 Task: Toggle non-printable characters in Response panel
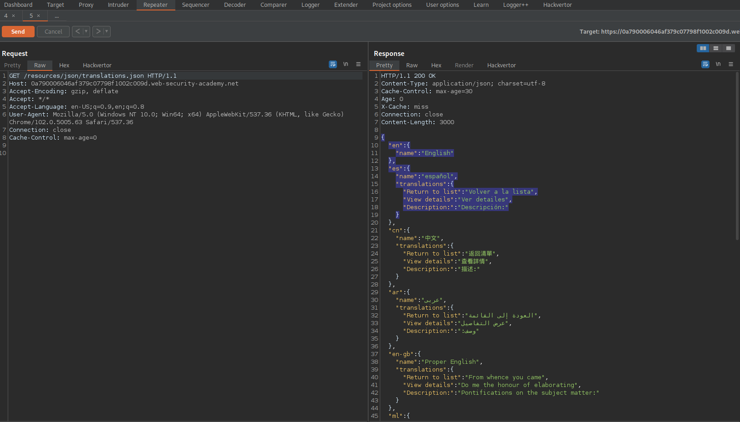718,65
